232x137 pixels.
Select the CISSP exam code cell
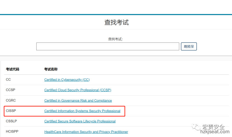click(x=11, y=111)
